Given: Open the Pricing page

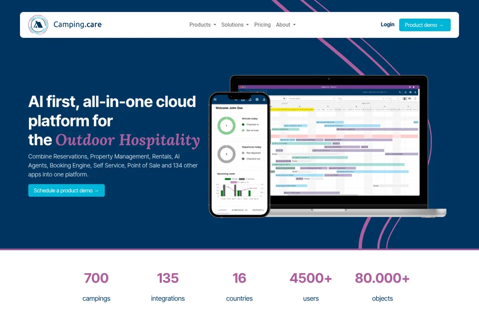Looking at the screenshot, I should click(x=262, y=25).
